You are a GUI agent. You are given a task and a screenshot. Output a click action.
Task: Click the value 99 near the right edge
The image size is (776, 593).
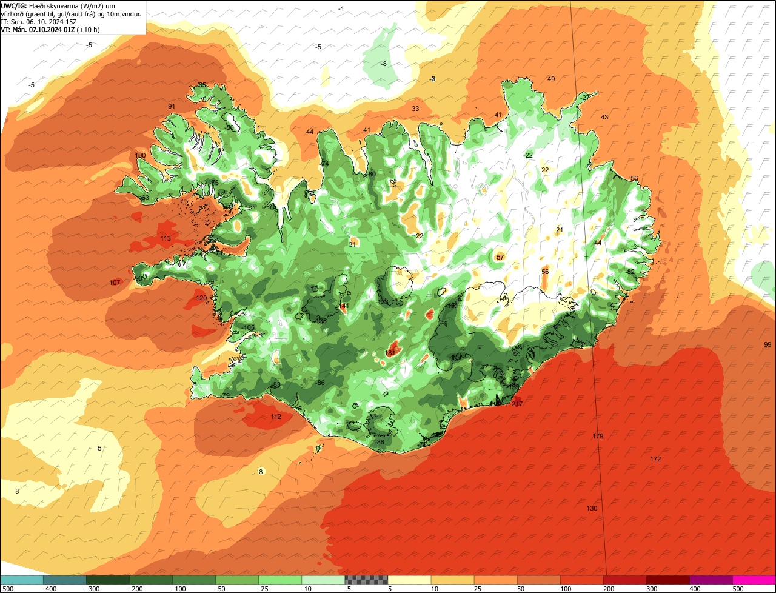tap(768, 344)
